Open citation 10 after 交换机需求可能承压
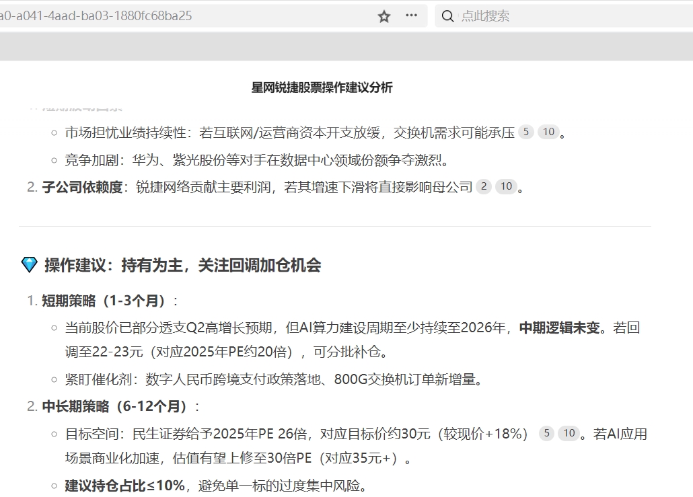The width and height of the screenshot is (693, 497). tap(548, 132)
